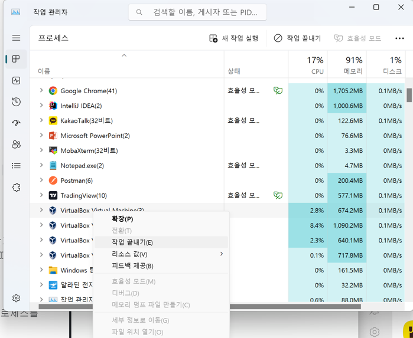Open Task Manager settings gear icon
Viewport: 413px width, 338px height.
(16, 298)
